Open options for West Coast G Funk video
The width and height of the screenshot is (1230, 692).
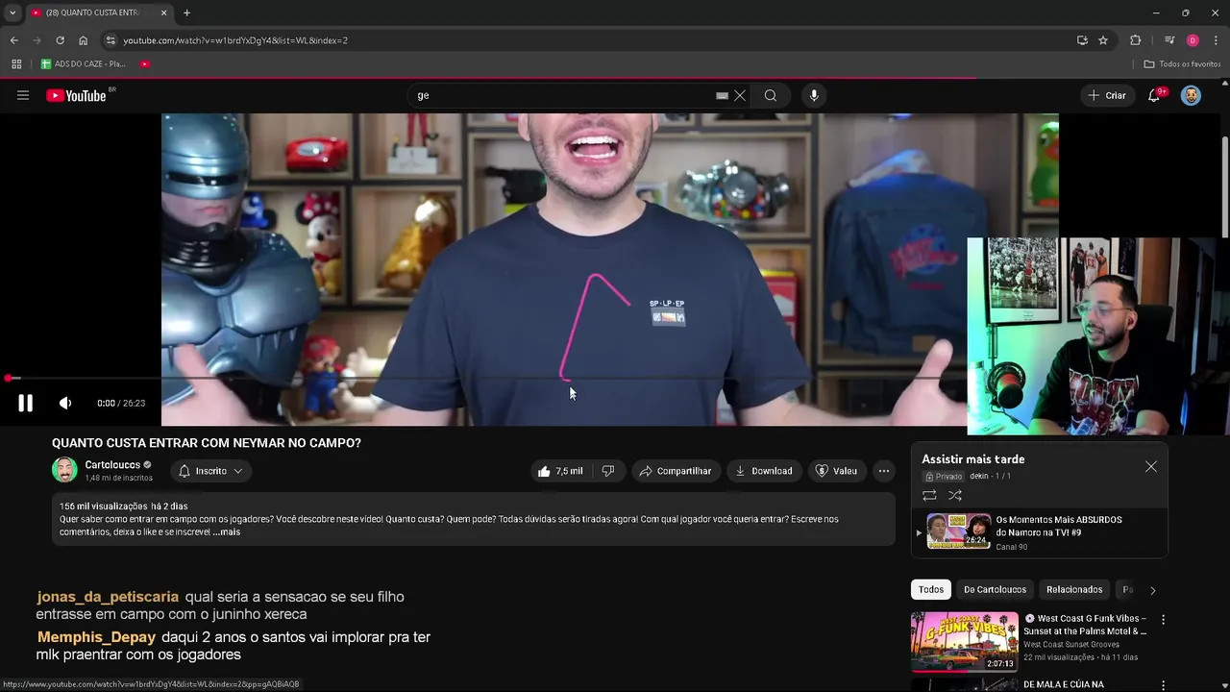(x=1163, y=620)
